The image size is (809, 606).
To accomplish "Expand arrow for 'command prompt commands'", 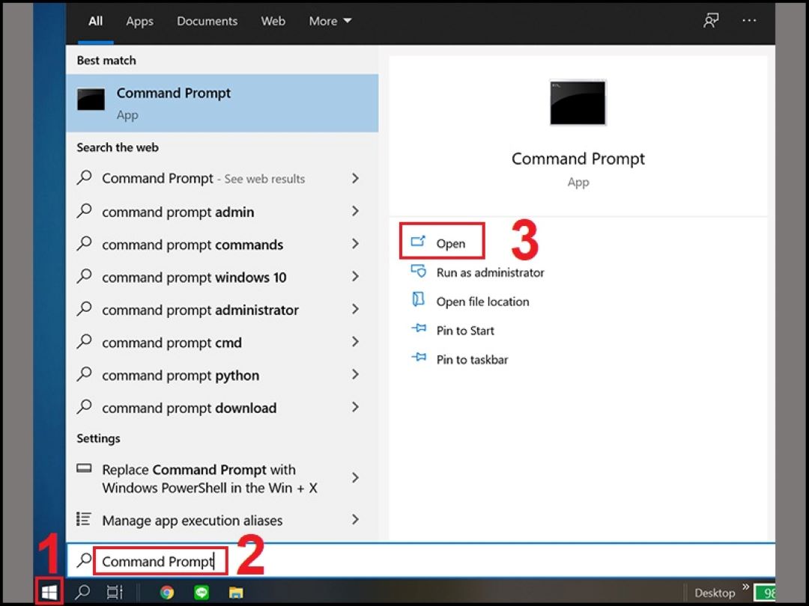I will point(355,244).
